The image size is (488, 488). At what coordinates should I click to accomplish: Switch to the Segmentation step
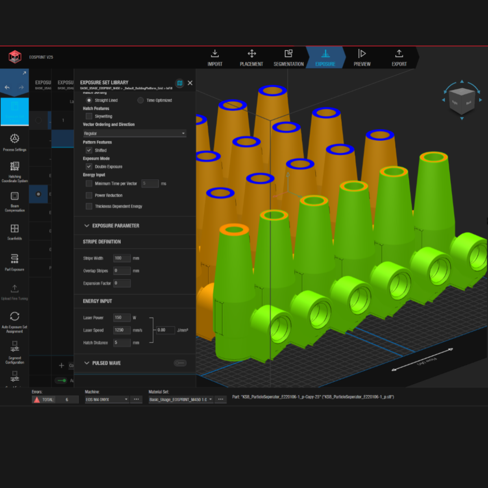tap(288, 58)
